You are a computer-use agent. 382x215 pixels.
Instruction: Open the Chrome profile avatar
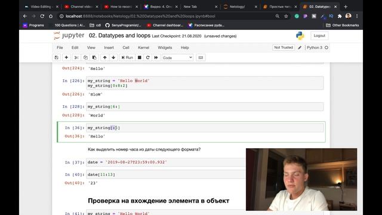tap(348, 16)
